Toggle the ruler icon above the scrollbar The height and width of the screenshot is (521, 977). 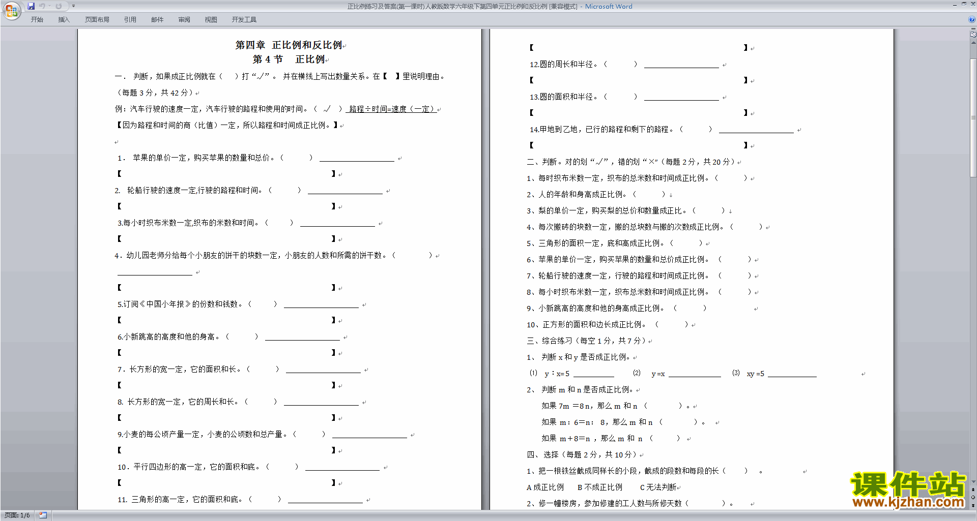973,35
